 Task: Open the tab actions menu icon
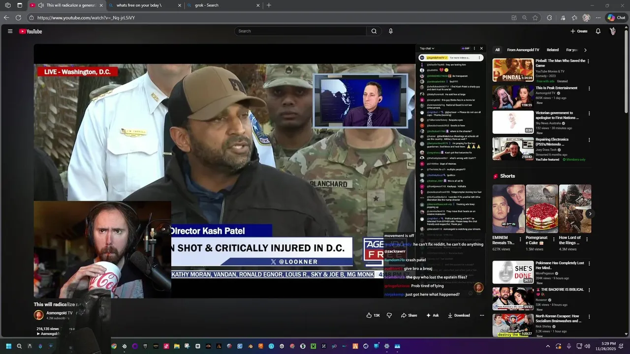[20, 5]
